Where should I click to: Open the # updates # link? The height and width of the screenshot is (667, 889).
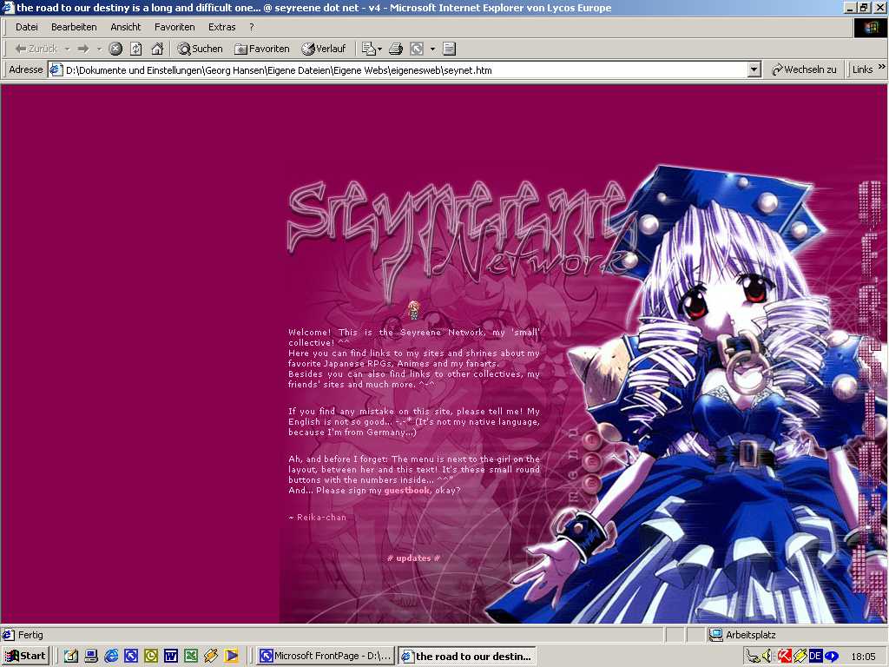(x=413, y=558)
